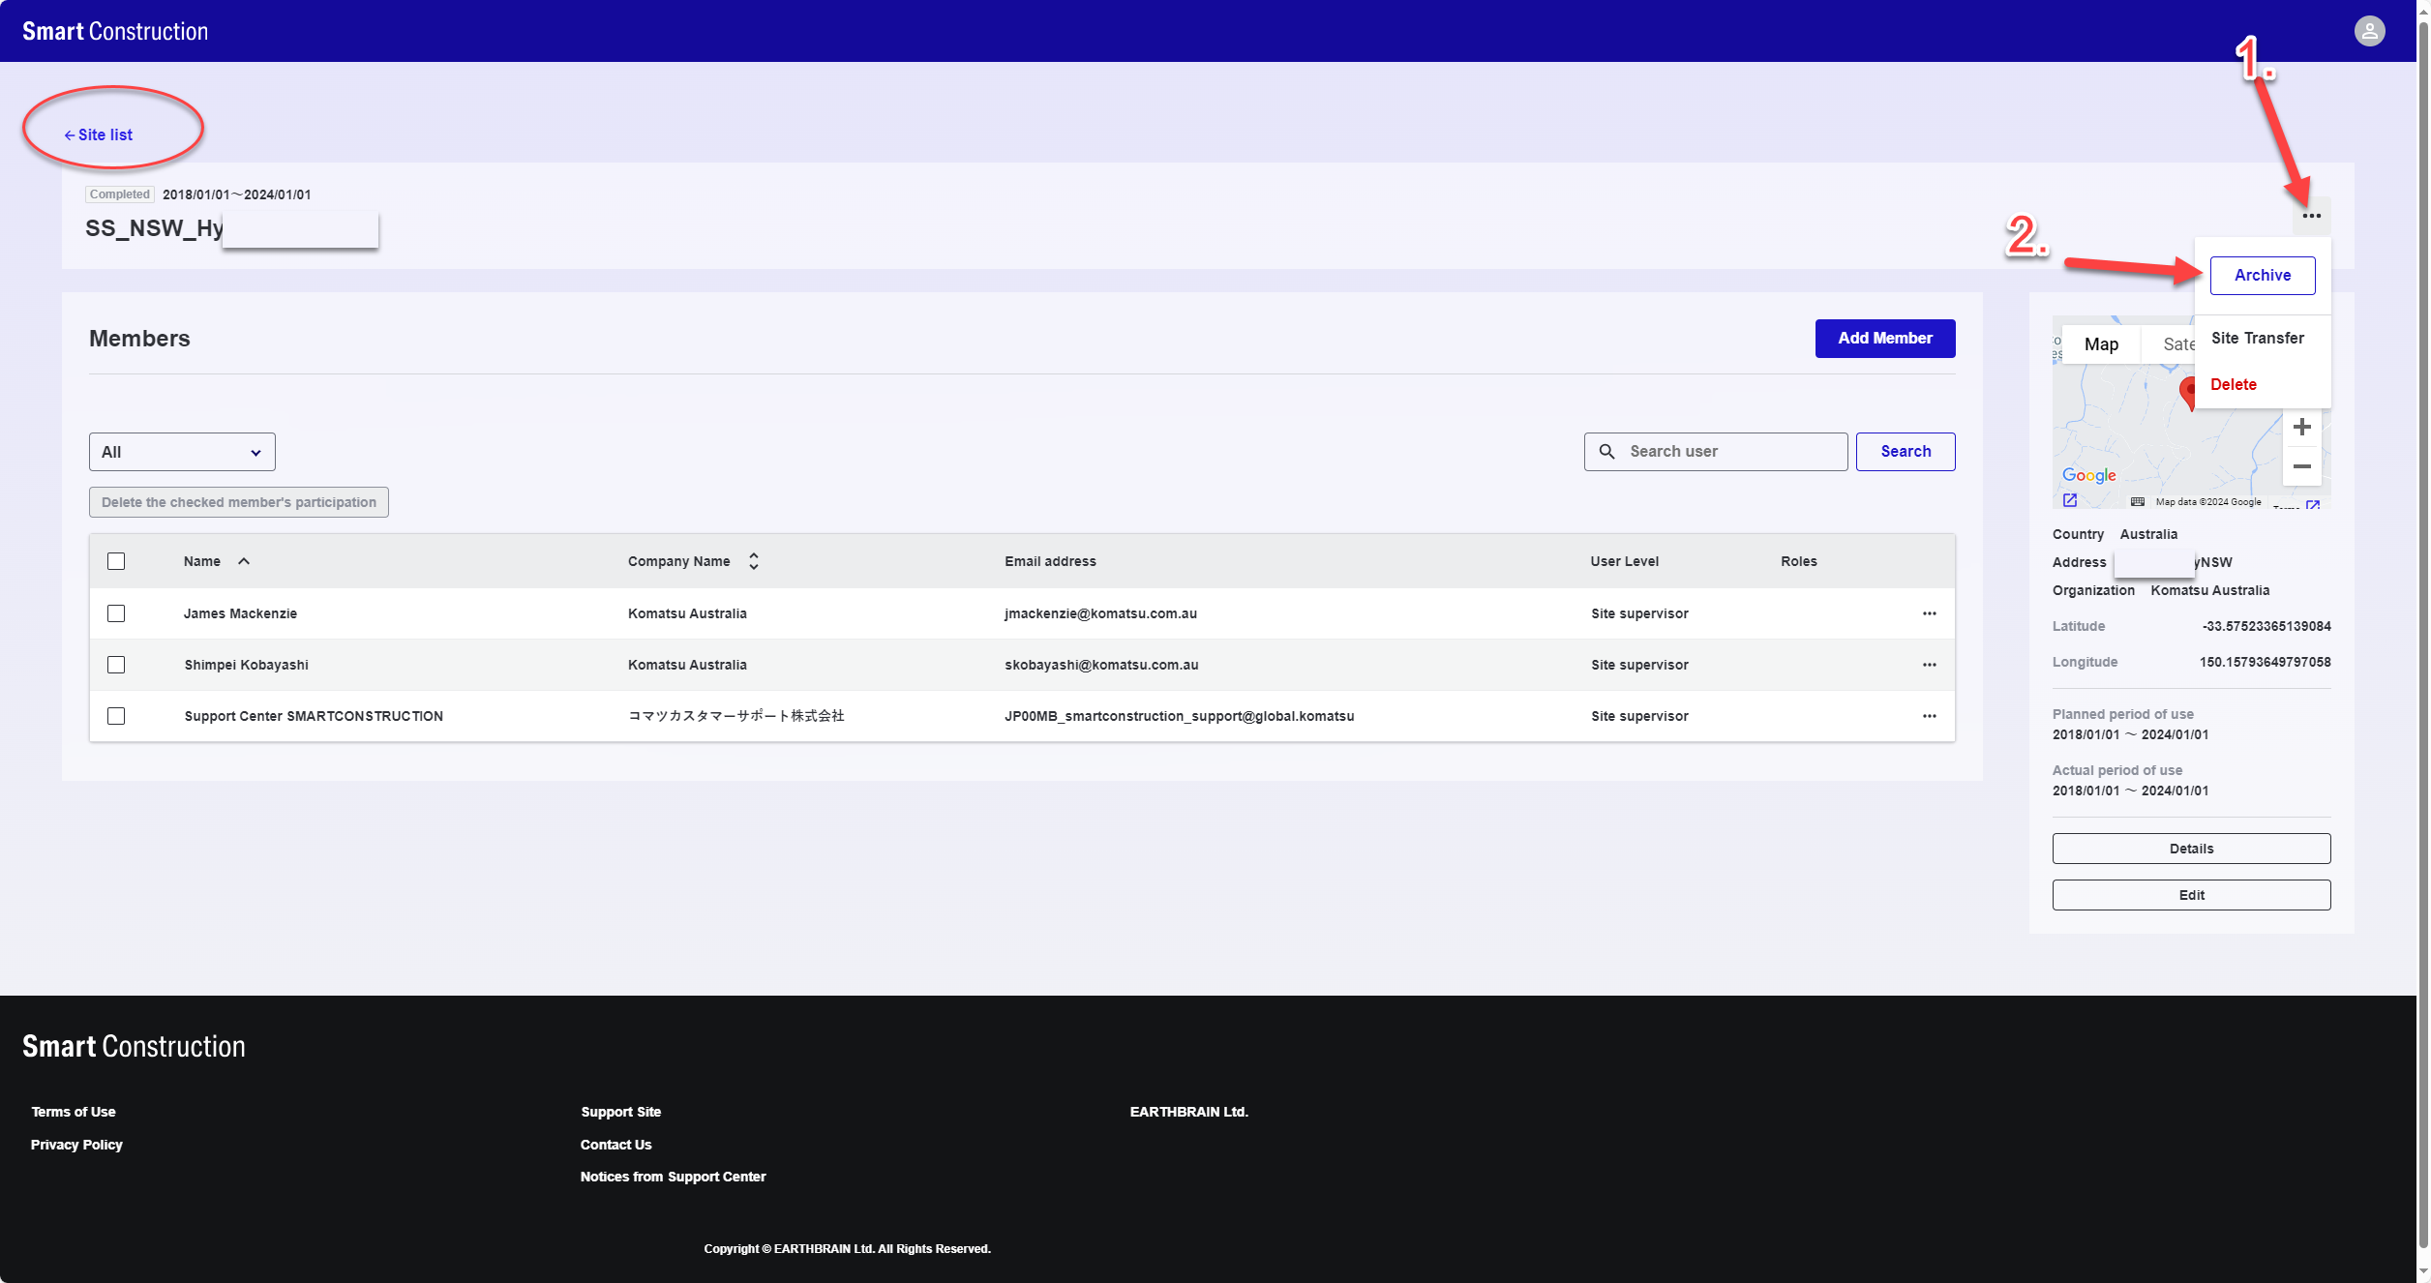Focus the Search user input field
This screenshot has height=1283, width=2431.
point(1716,452)
